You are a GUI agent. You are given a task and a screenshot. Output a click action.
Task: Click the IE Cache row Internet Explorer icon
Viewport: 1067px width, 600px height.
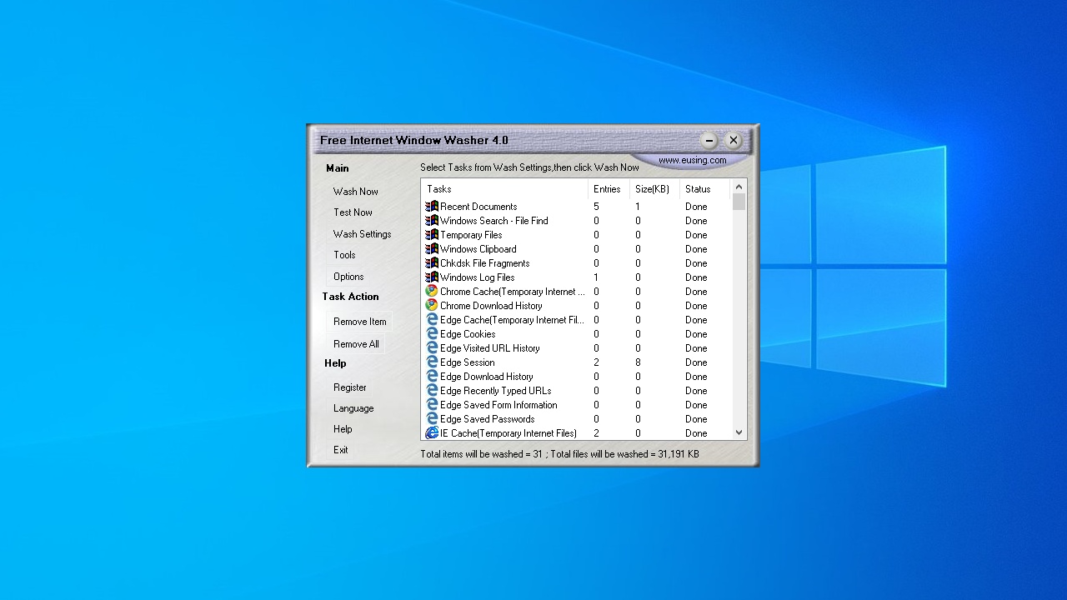point(432,433)
